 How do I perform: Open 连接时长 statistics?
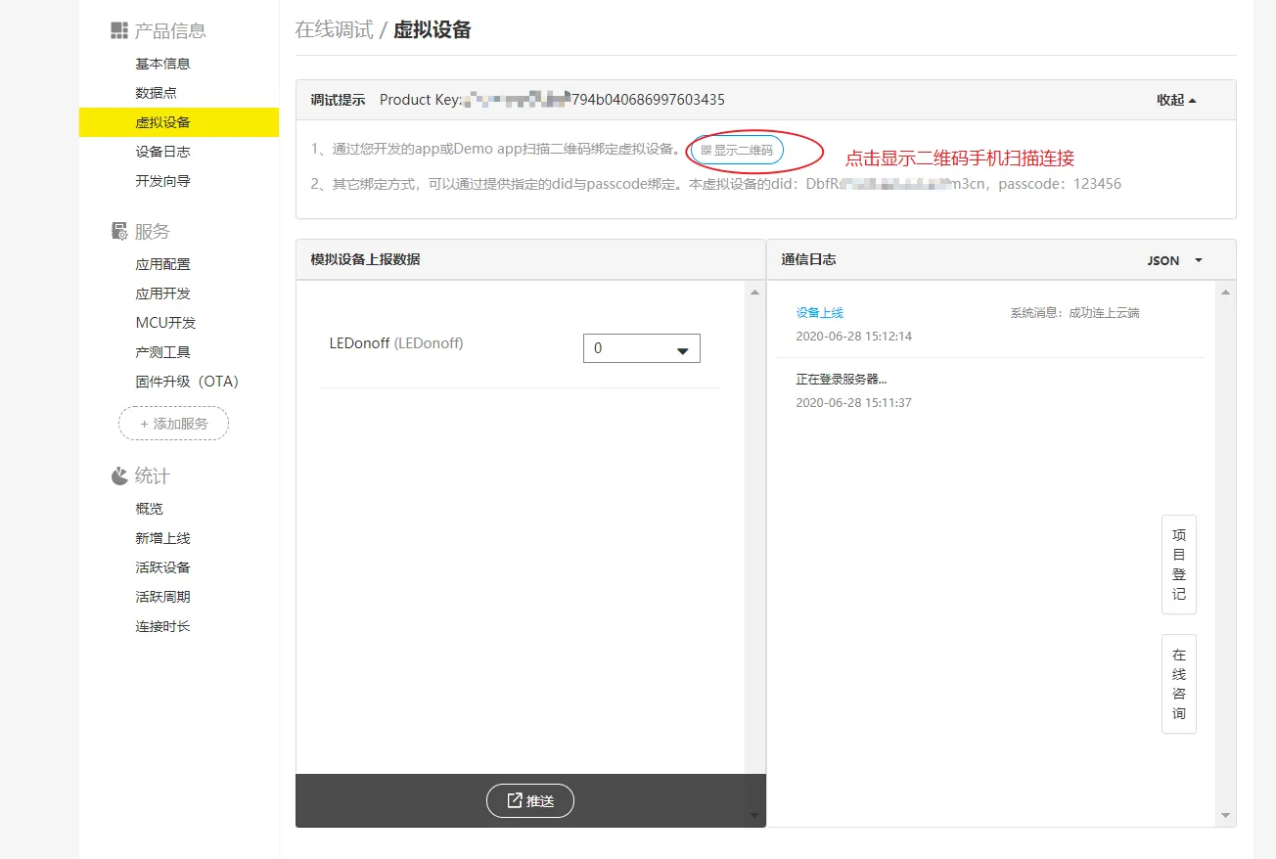click(x=162, y=626)
